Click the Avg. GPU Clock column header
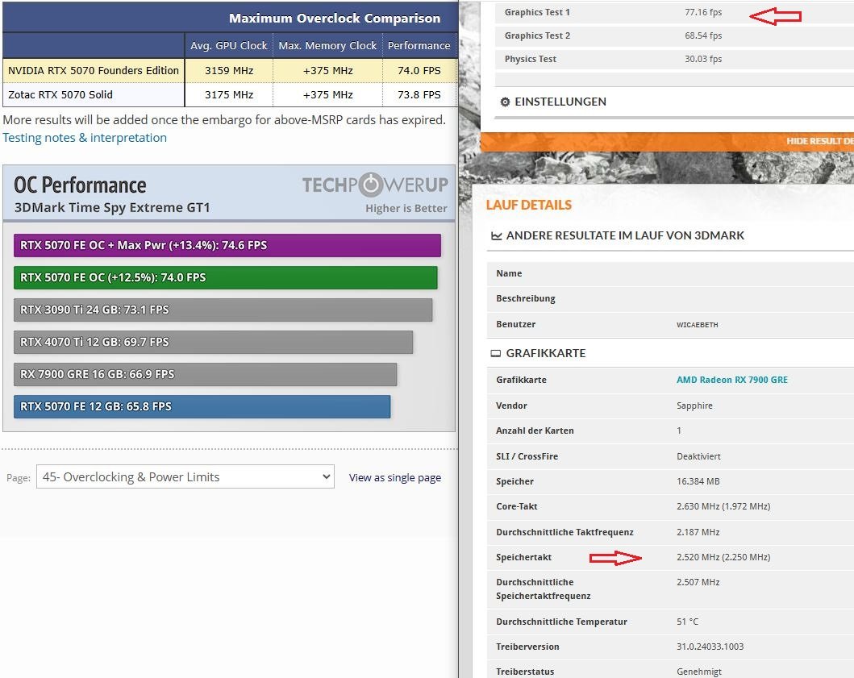854x678 pixels. point(229,46)
